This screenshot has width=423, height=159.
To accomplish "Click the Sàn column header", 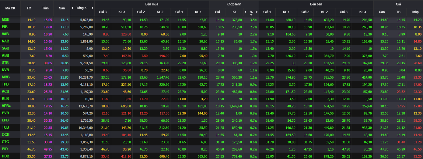I will coord(62,8).
